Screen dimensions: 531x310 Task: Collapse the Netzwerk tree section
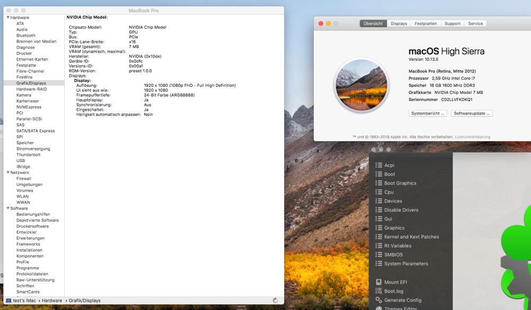coord(8,173)
